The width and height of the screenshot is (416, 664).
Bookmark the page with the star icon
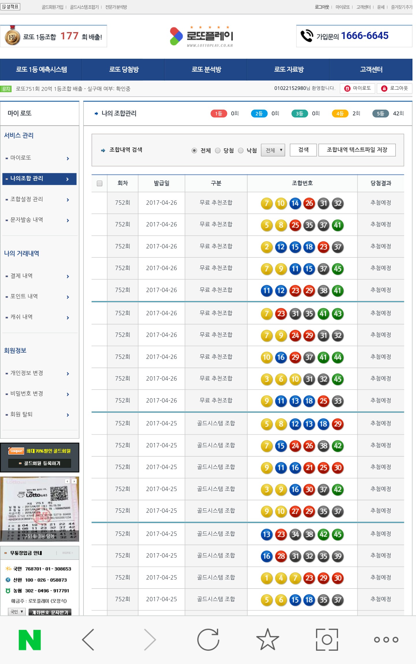pyautogui.click(x=268, y=640)
